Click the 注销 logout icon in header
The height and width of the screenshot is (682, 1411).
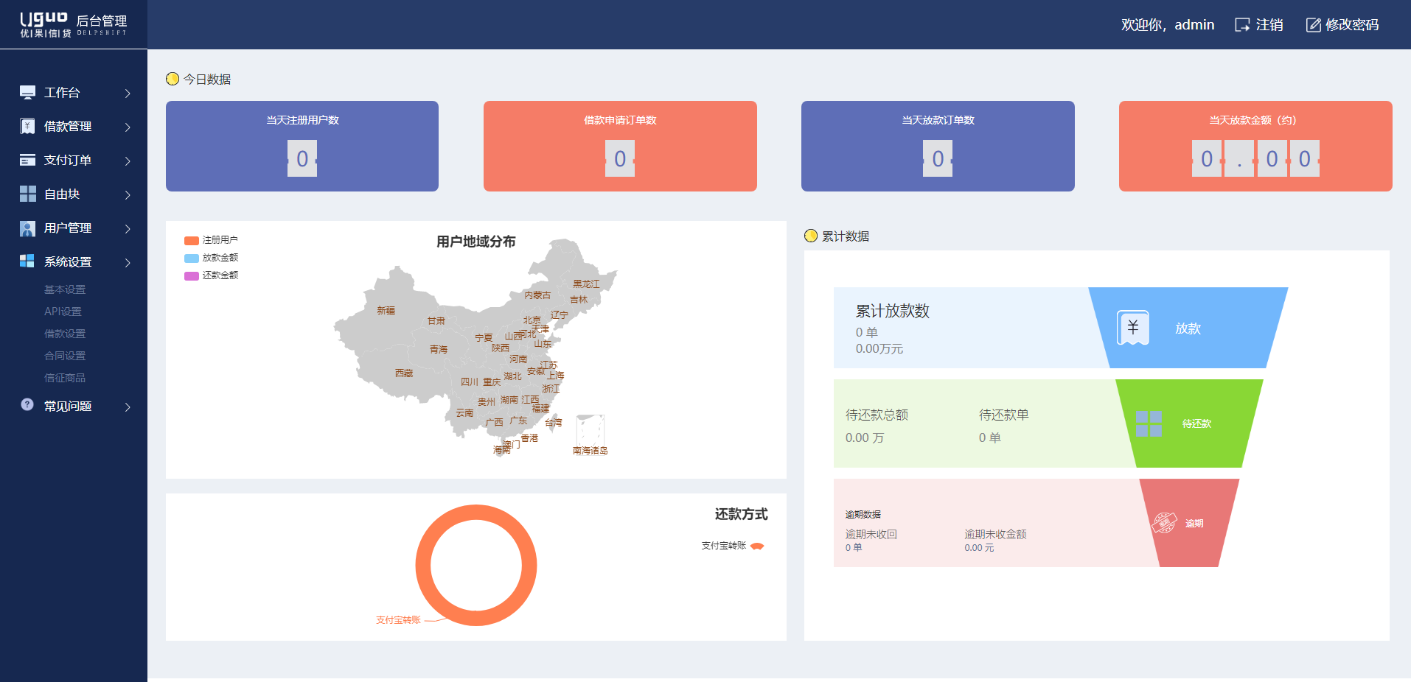click(1242, 25)
